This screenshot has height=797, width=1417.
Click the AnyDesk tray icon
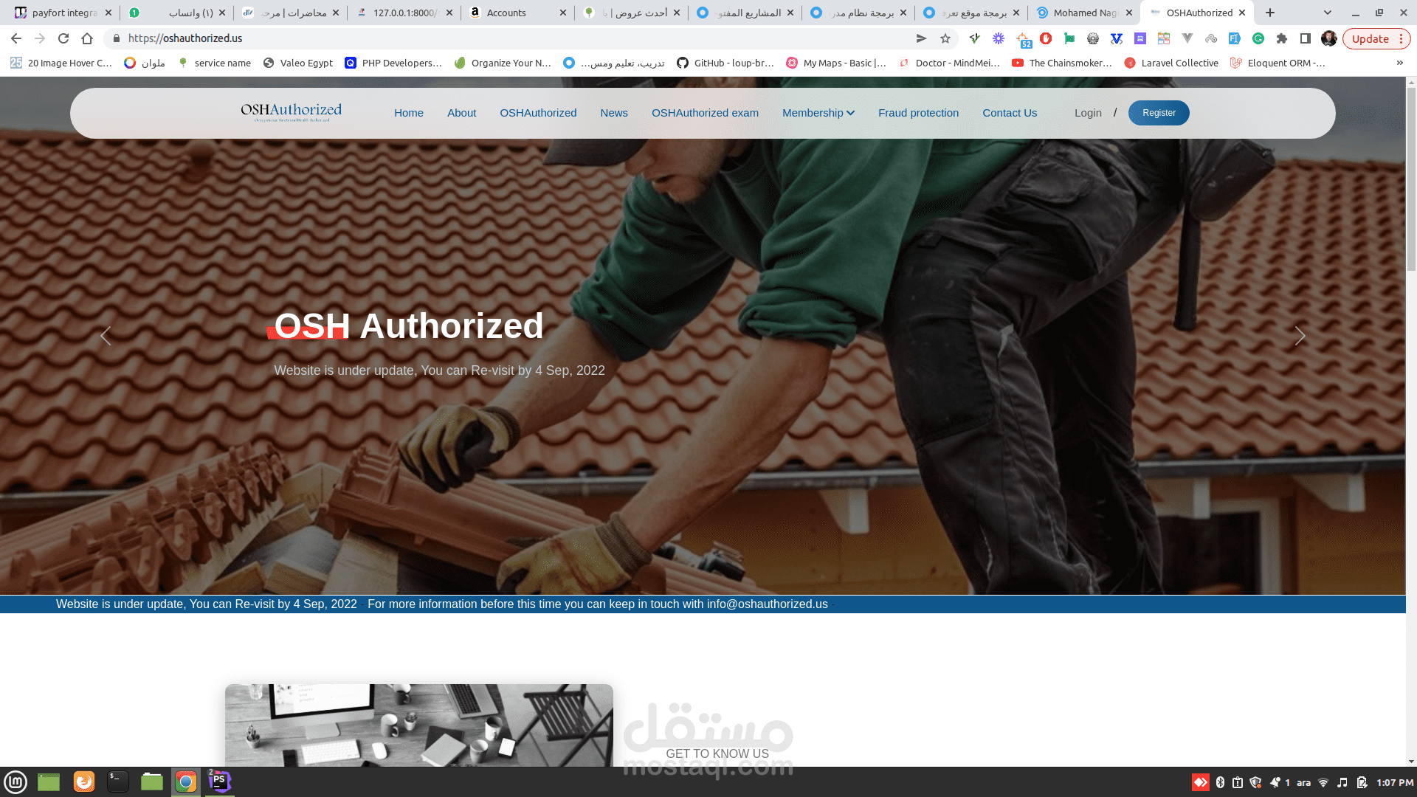1201,782
